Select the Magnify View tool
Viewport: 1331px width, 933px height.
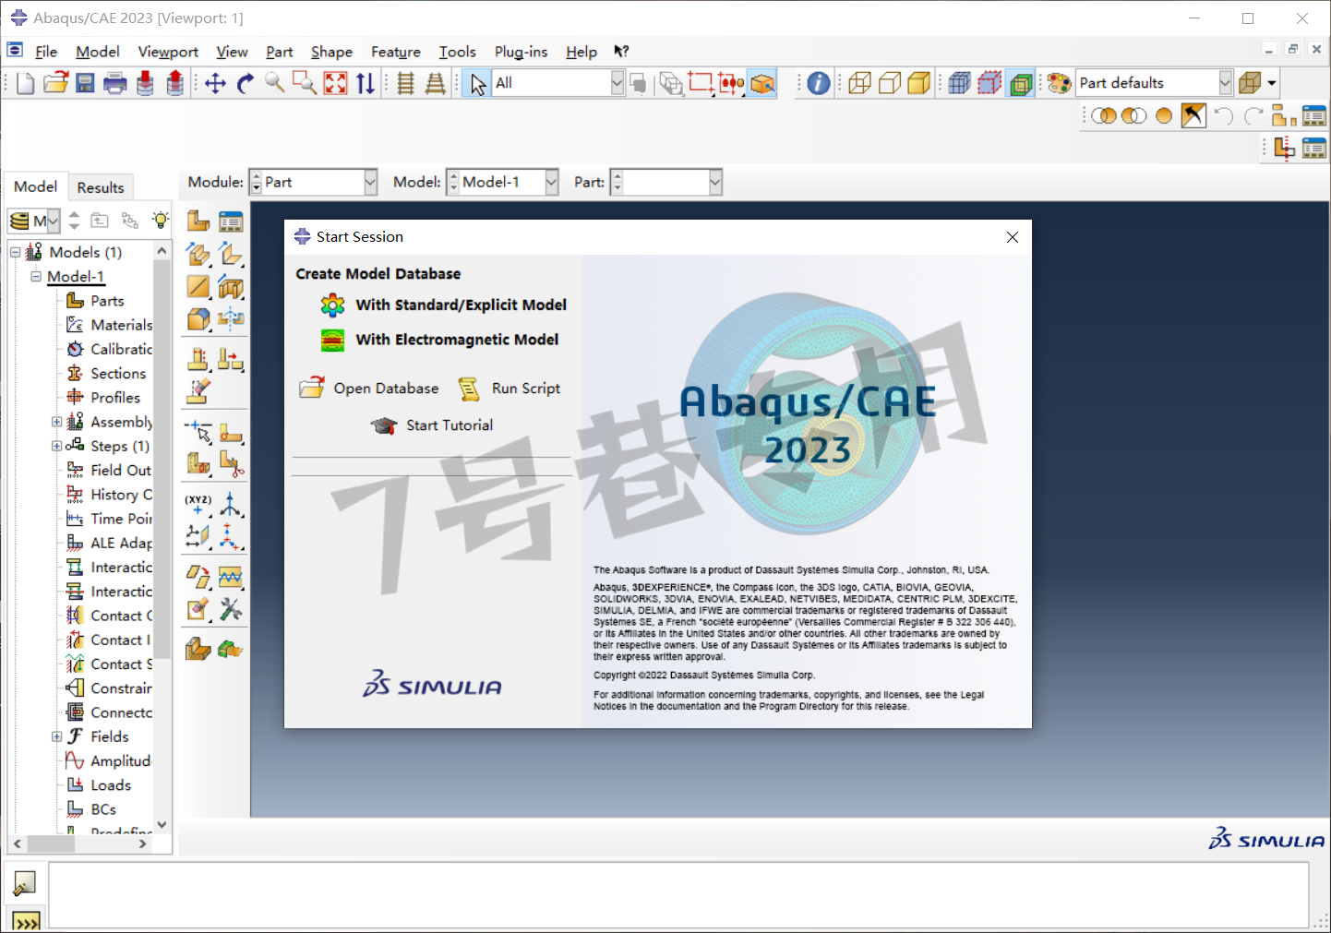coord(274,83)
